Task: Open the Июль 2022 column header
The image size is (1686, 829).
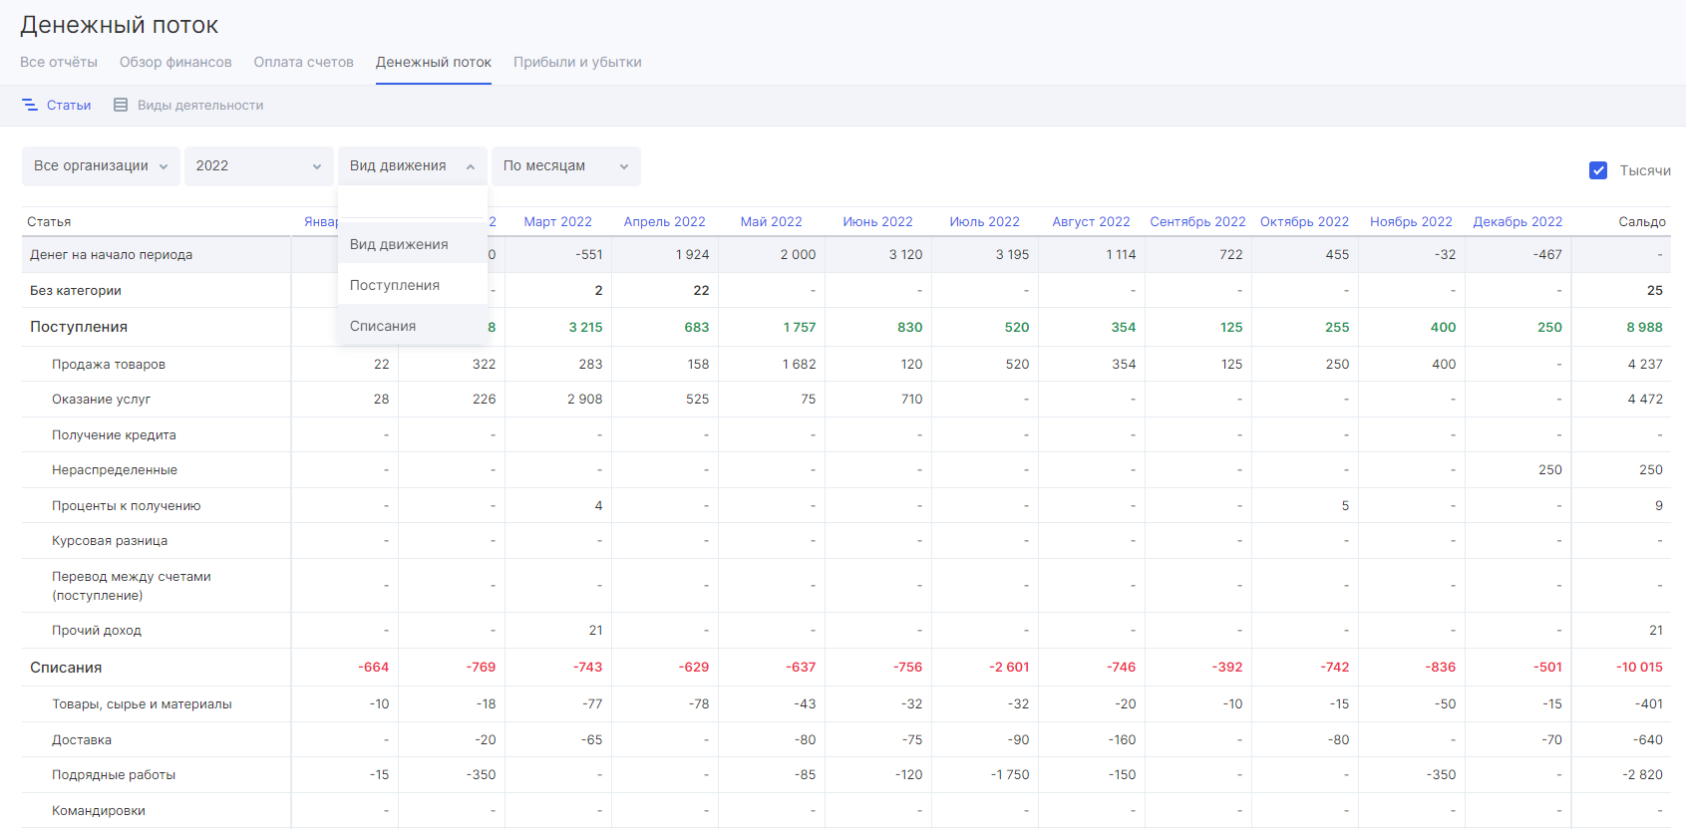Action: [x=985, y=221]
